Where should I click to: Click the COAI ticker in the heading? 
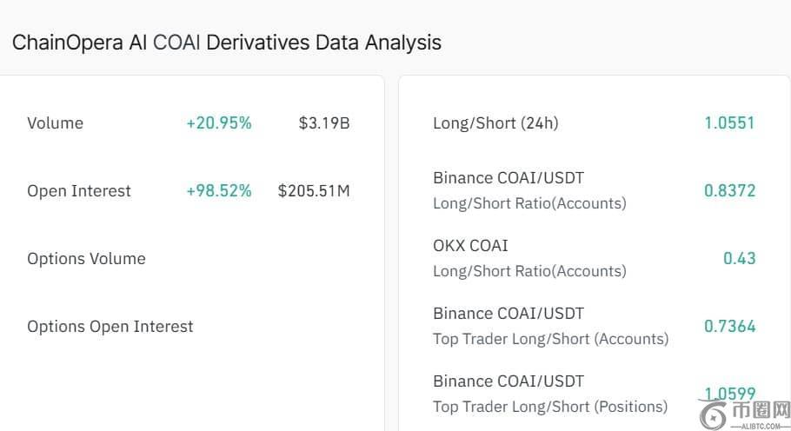coord(176,43)
